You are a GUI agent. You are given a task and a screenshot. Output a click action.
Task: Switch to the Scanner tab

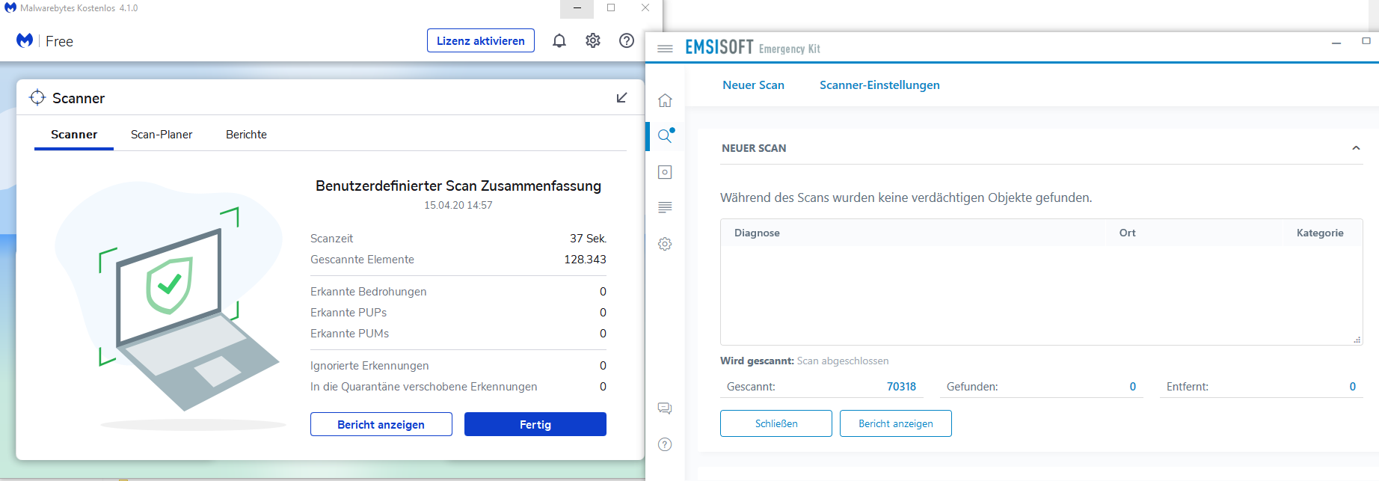coord(74,135)
